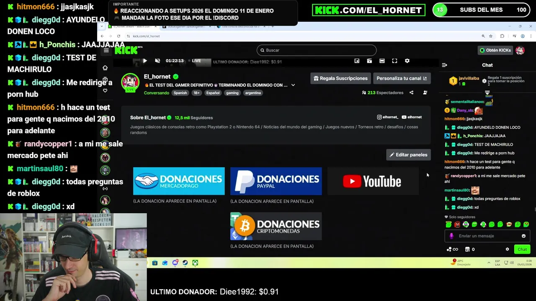536x301 pixels.
Task: Open Xbox app from the taskbar
Action: (x=195, y=263)
